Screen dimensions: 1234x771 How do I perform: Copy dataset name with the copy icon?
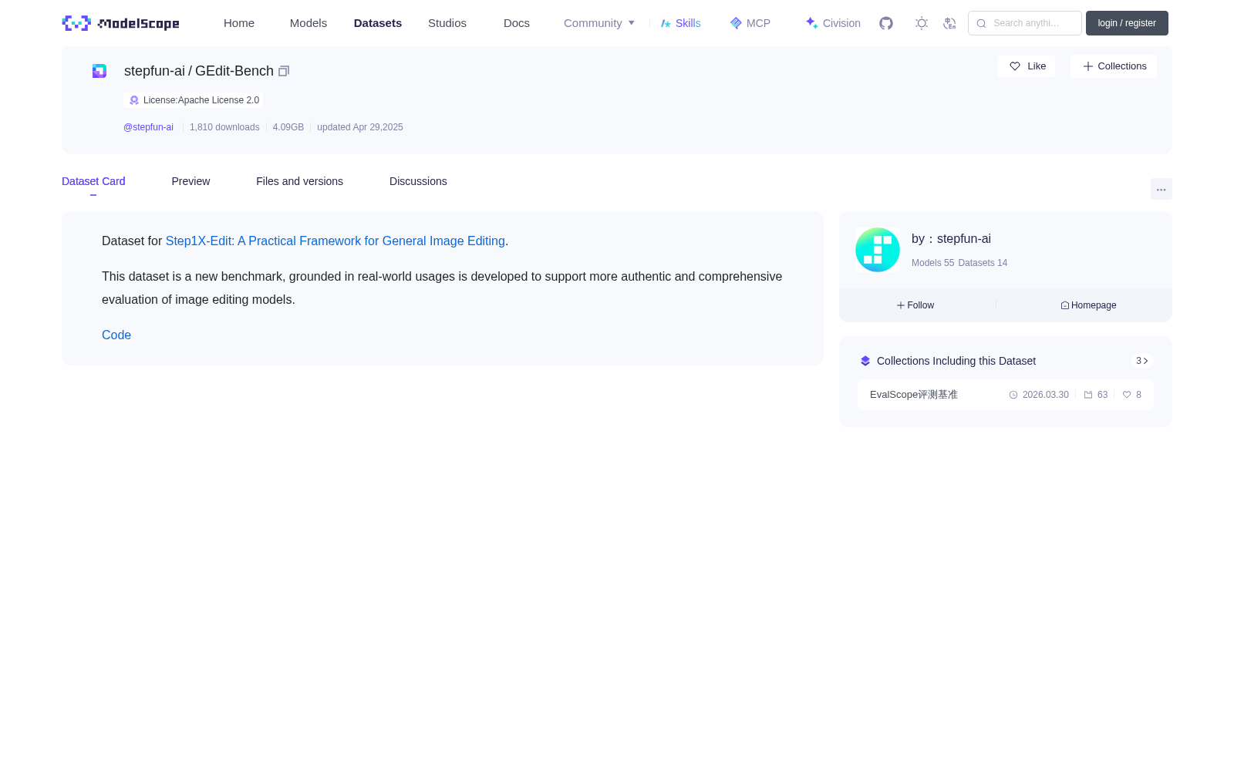point(284,71)
